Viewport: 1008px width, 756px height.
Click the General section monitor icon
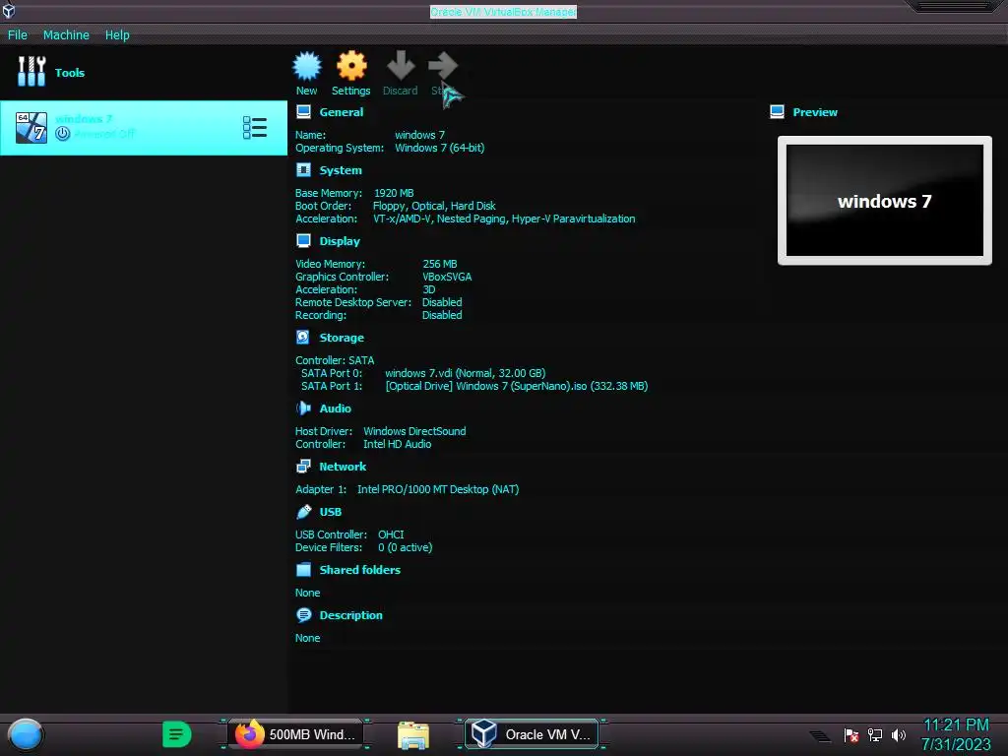click(x=303, y=112)
